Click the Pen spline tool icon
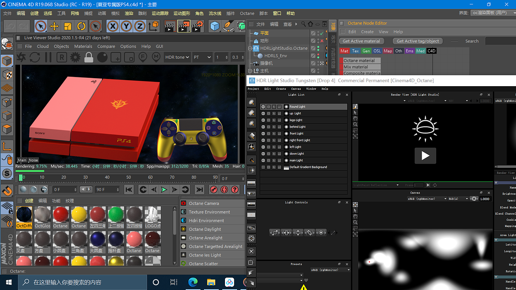The image size is (516, 290). tap(228, 27)
